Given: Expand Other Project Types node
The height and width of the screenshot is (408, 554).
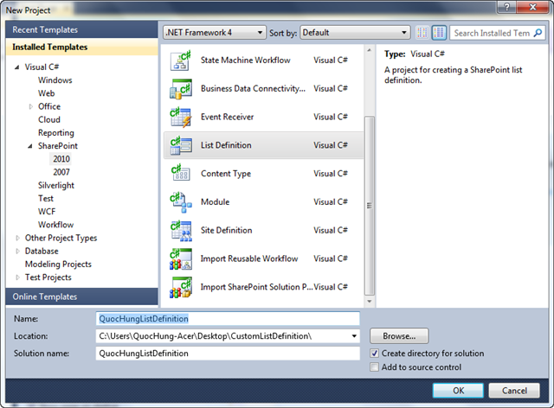Looking at the screenshot, I should tap(17, 238).
